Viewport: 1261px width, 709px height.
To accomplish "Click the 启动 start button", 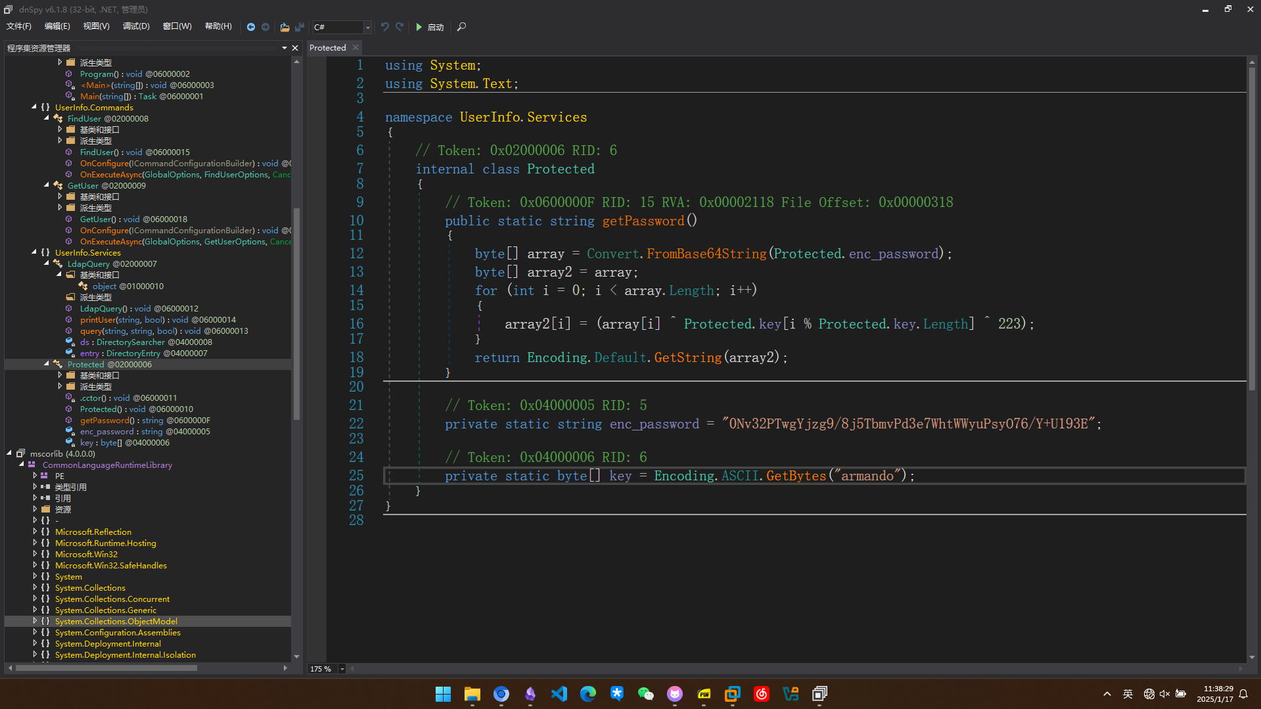I will coord(430,27).
